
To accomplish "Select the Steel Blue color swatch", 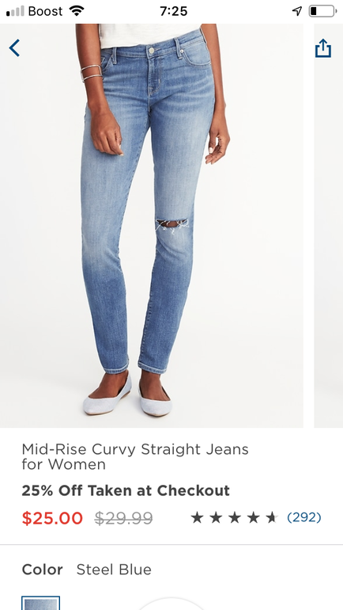I will point(41,603).
